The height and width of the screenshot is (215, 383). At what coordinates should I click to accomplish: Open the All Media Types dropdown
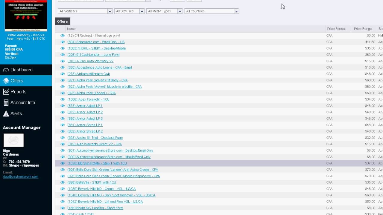(165, 11)
